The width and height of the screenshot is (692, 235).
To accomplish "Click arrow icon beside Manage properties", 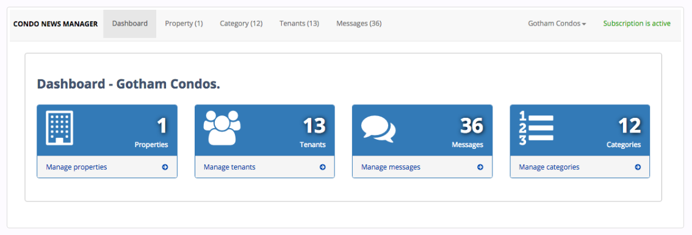I will 165,167.
